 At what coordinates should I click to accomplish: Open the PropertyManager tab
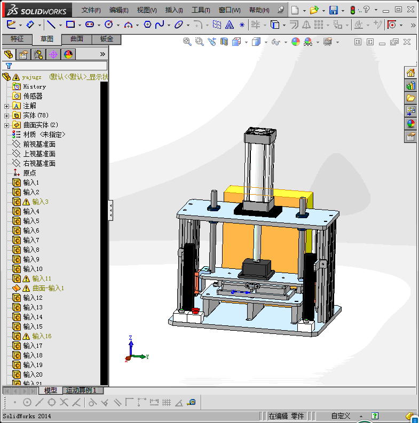[x=23, y=54]
